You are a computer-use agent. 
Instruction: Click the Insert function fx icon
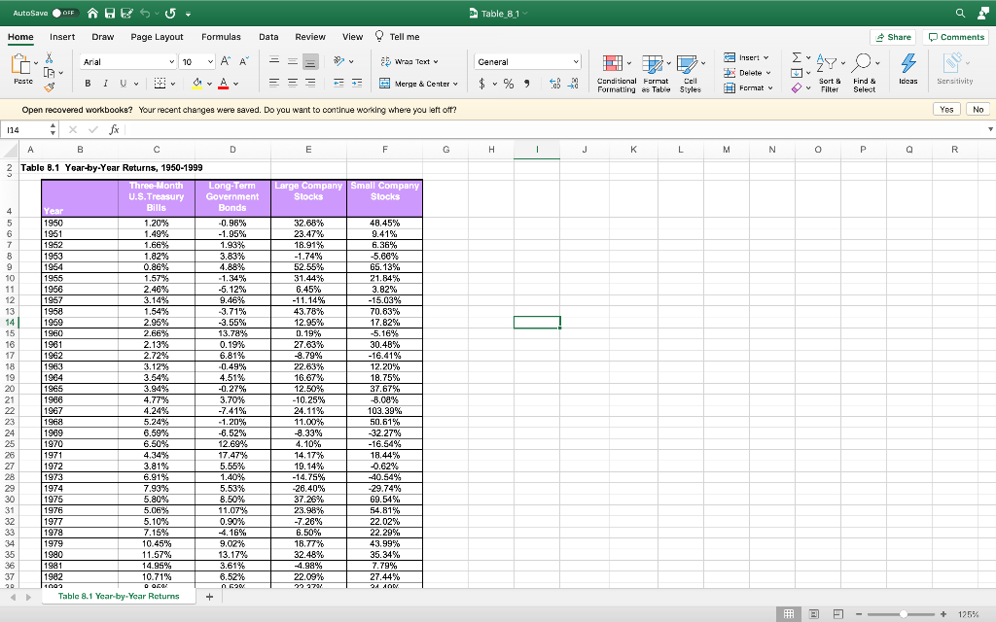pyautogui.click(x=115, y=129)
